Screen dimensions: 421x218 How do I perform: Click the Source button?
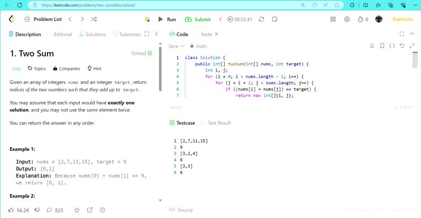pos(181,210)
